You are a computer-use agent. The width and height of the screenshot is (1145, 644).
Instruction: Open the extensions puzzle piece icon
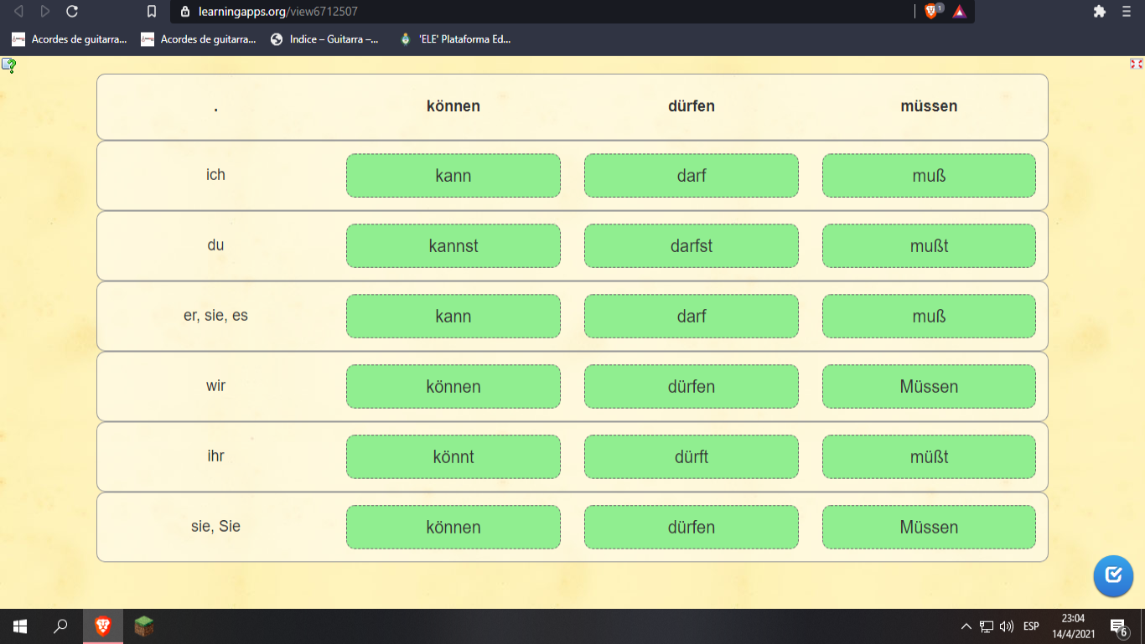click(x=1100, y=12)
